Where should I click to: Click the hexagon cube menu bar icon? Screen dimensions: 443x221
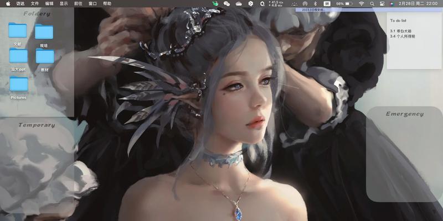250,4
